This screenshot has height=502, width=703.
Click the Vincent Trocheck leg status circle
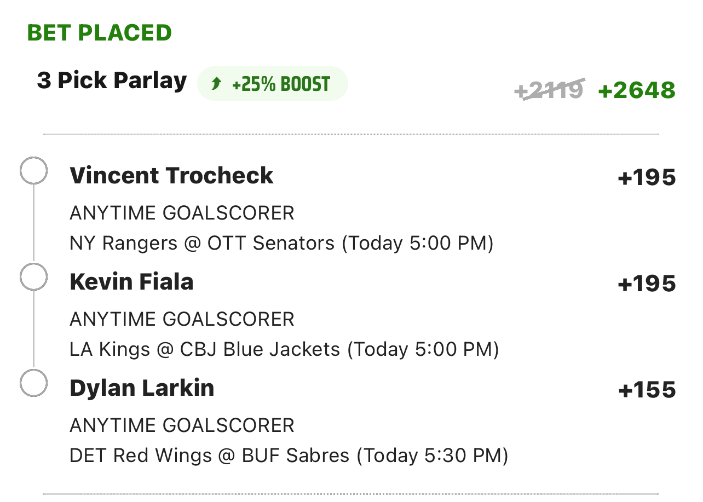click(x=33, y=171)
